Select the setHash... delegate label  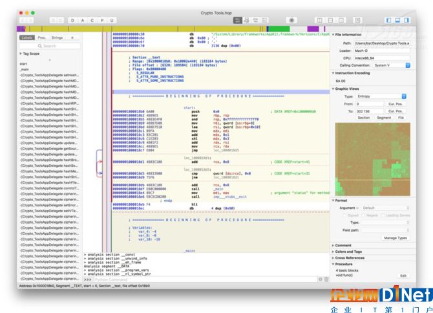49,75
